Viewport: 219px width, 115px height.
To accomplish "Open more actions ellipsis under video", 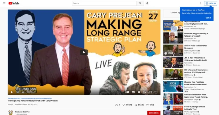I will pyautogui.click(x=158, y=105).
